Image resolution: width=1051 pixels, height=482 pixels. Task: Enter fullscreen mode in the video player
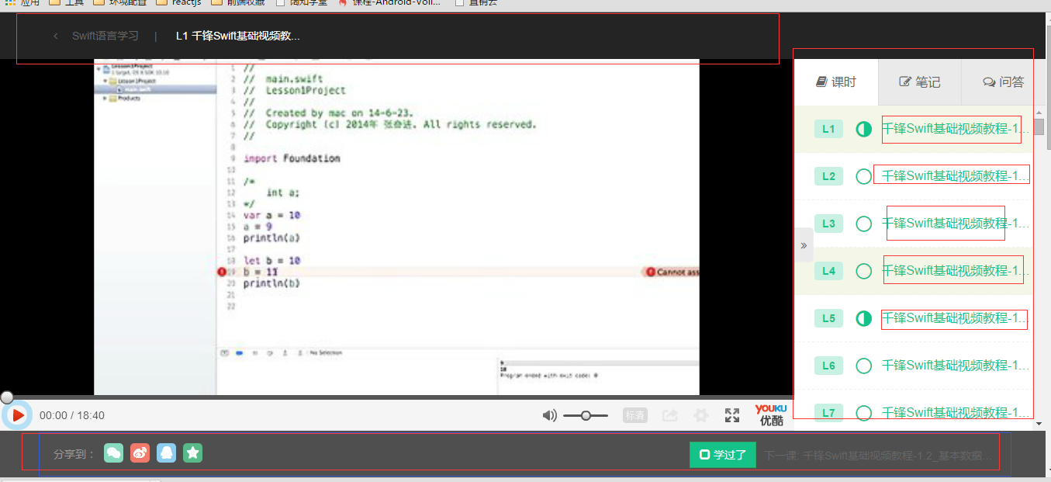(732, 415)
